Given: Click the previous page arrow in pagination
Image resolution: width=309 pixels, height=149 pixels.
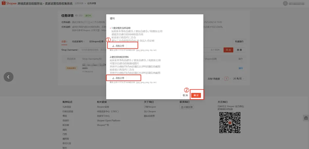Looking at the screenshot, I should (x=223, y=79).
